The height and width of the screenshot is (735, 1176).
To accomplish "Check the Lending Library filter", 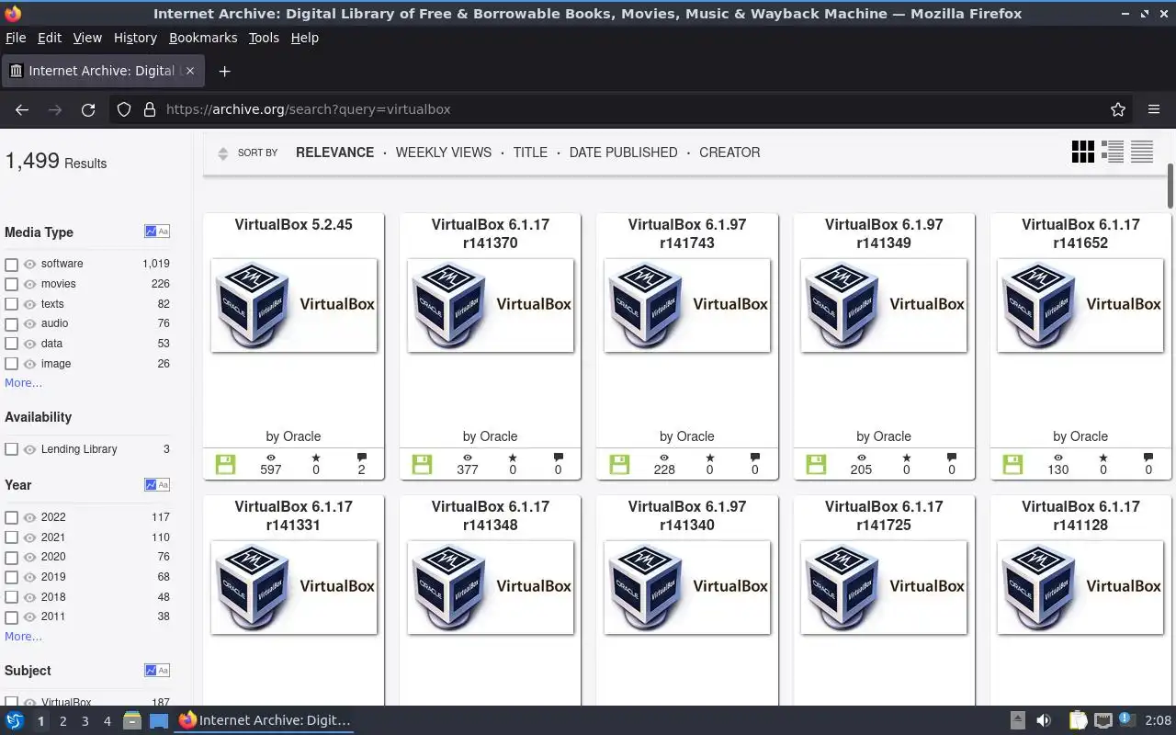I will 11,449.
